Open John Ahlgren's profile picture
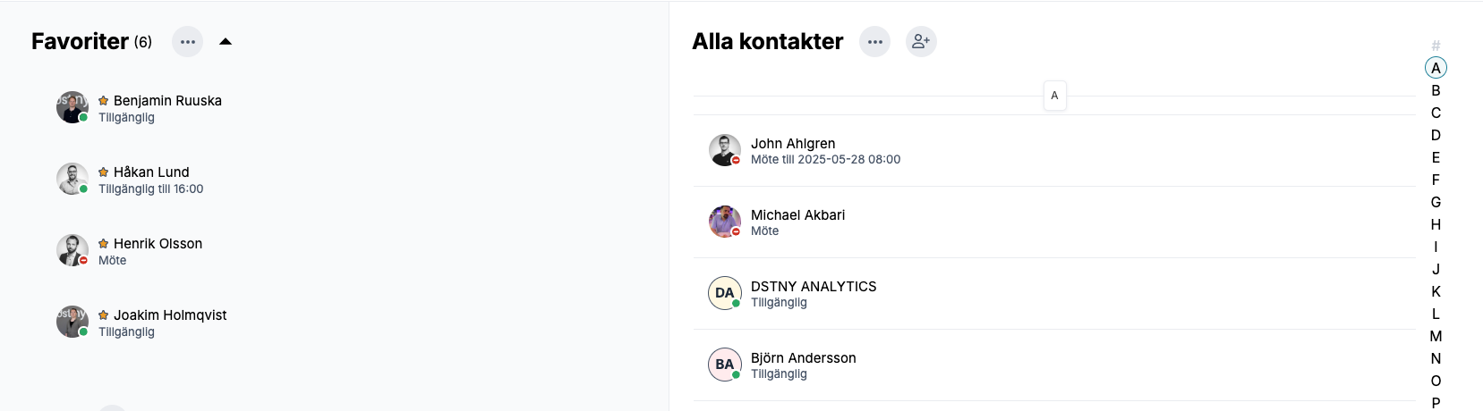 [724, 150]
